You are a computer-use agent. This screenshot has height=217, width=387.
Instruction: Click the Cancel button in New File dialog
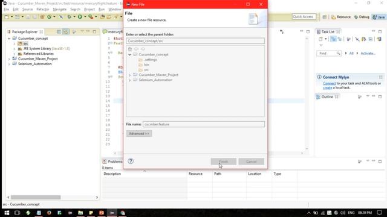[252, 162]
